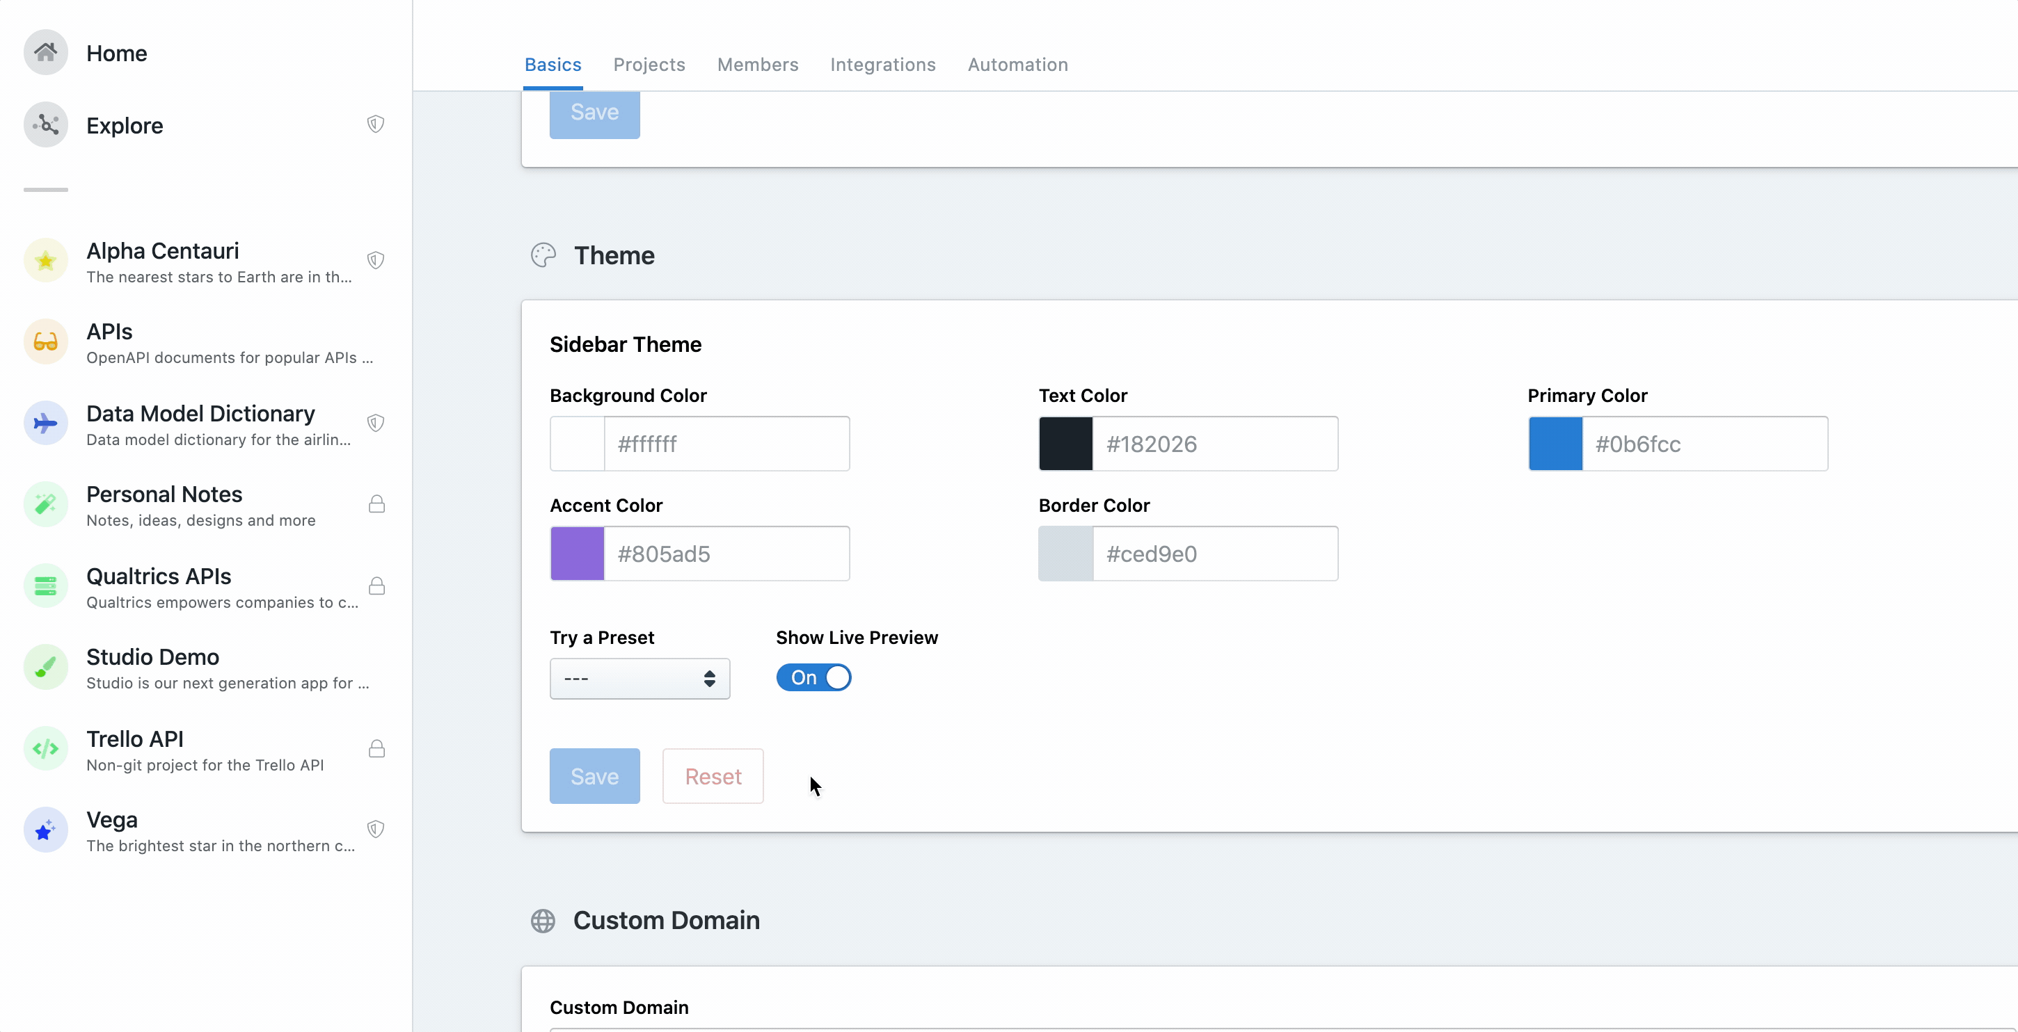
Task: Click the Trello API code icon
Action: tap(45, 748)
